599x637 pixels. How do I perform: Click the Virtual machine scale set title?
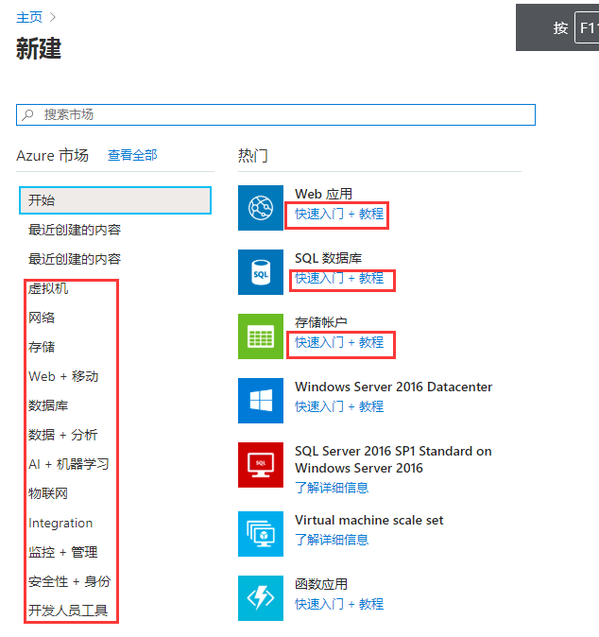tap(369, 520)
